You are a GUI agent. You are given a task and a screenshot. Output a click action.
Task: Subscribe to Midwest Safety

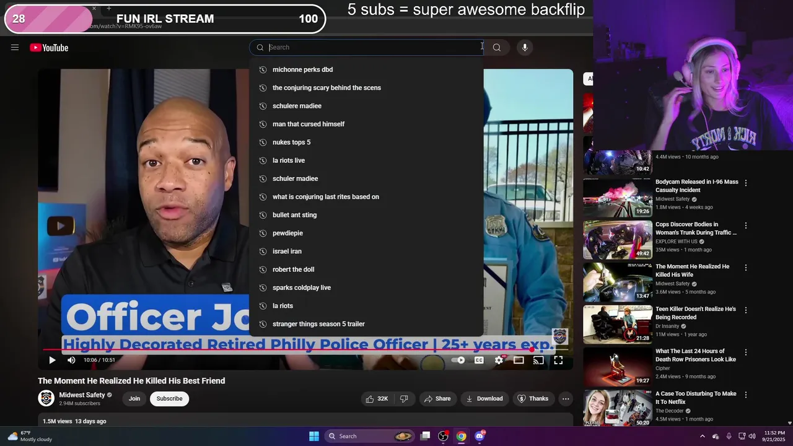click(x=169, y=398)
